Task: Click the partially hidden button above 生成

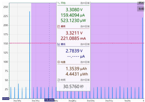Action: [x=141, y=3]
